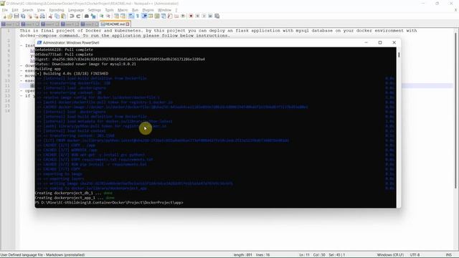Click the Play back recorded macro icon

(x=204, y=16)
